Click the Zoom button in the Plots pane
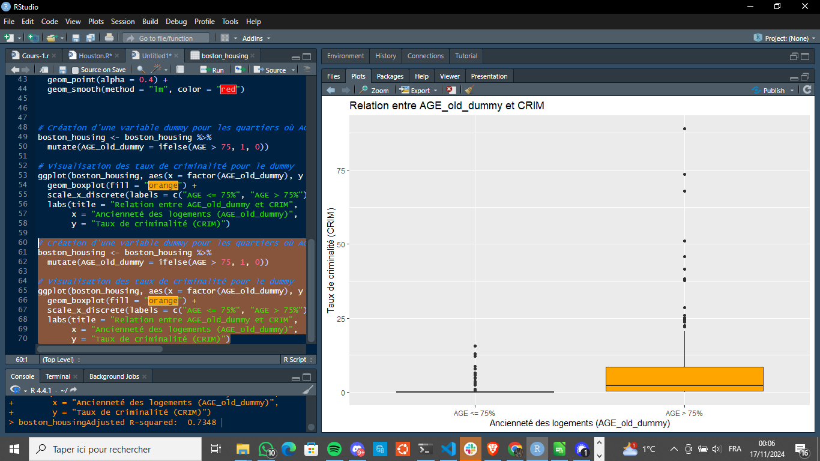 click(375, 90)
